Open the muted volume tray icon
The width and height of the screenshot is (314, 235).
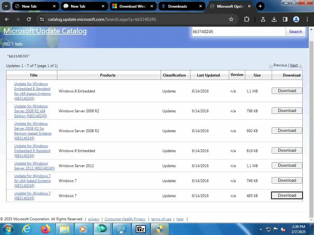(x=283, y=229)
